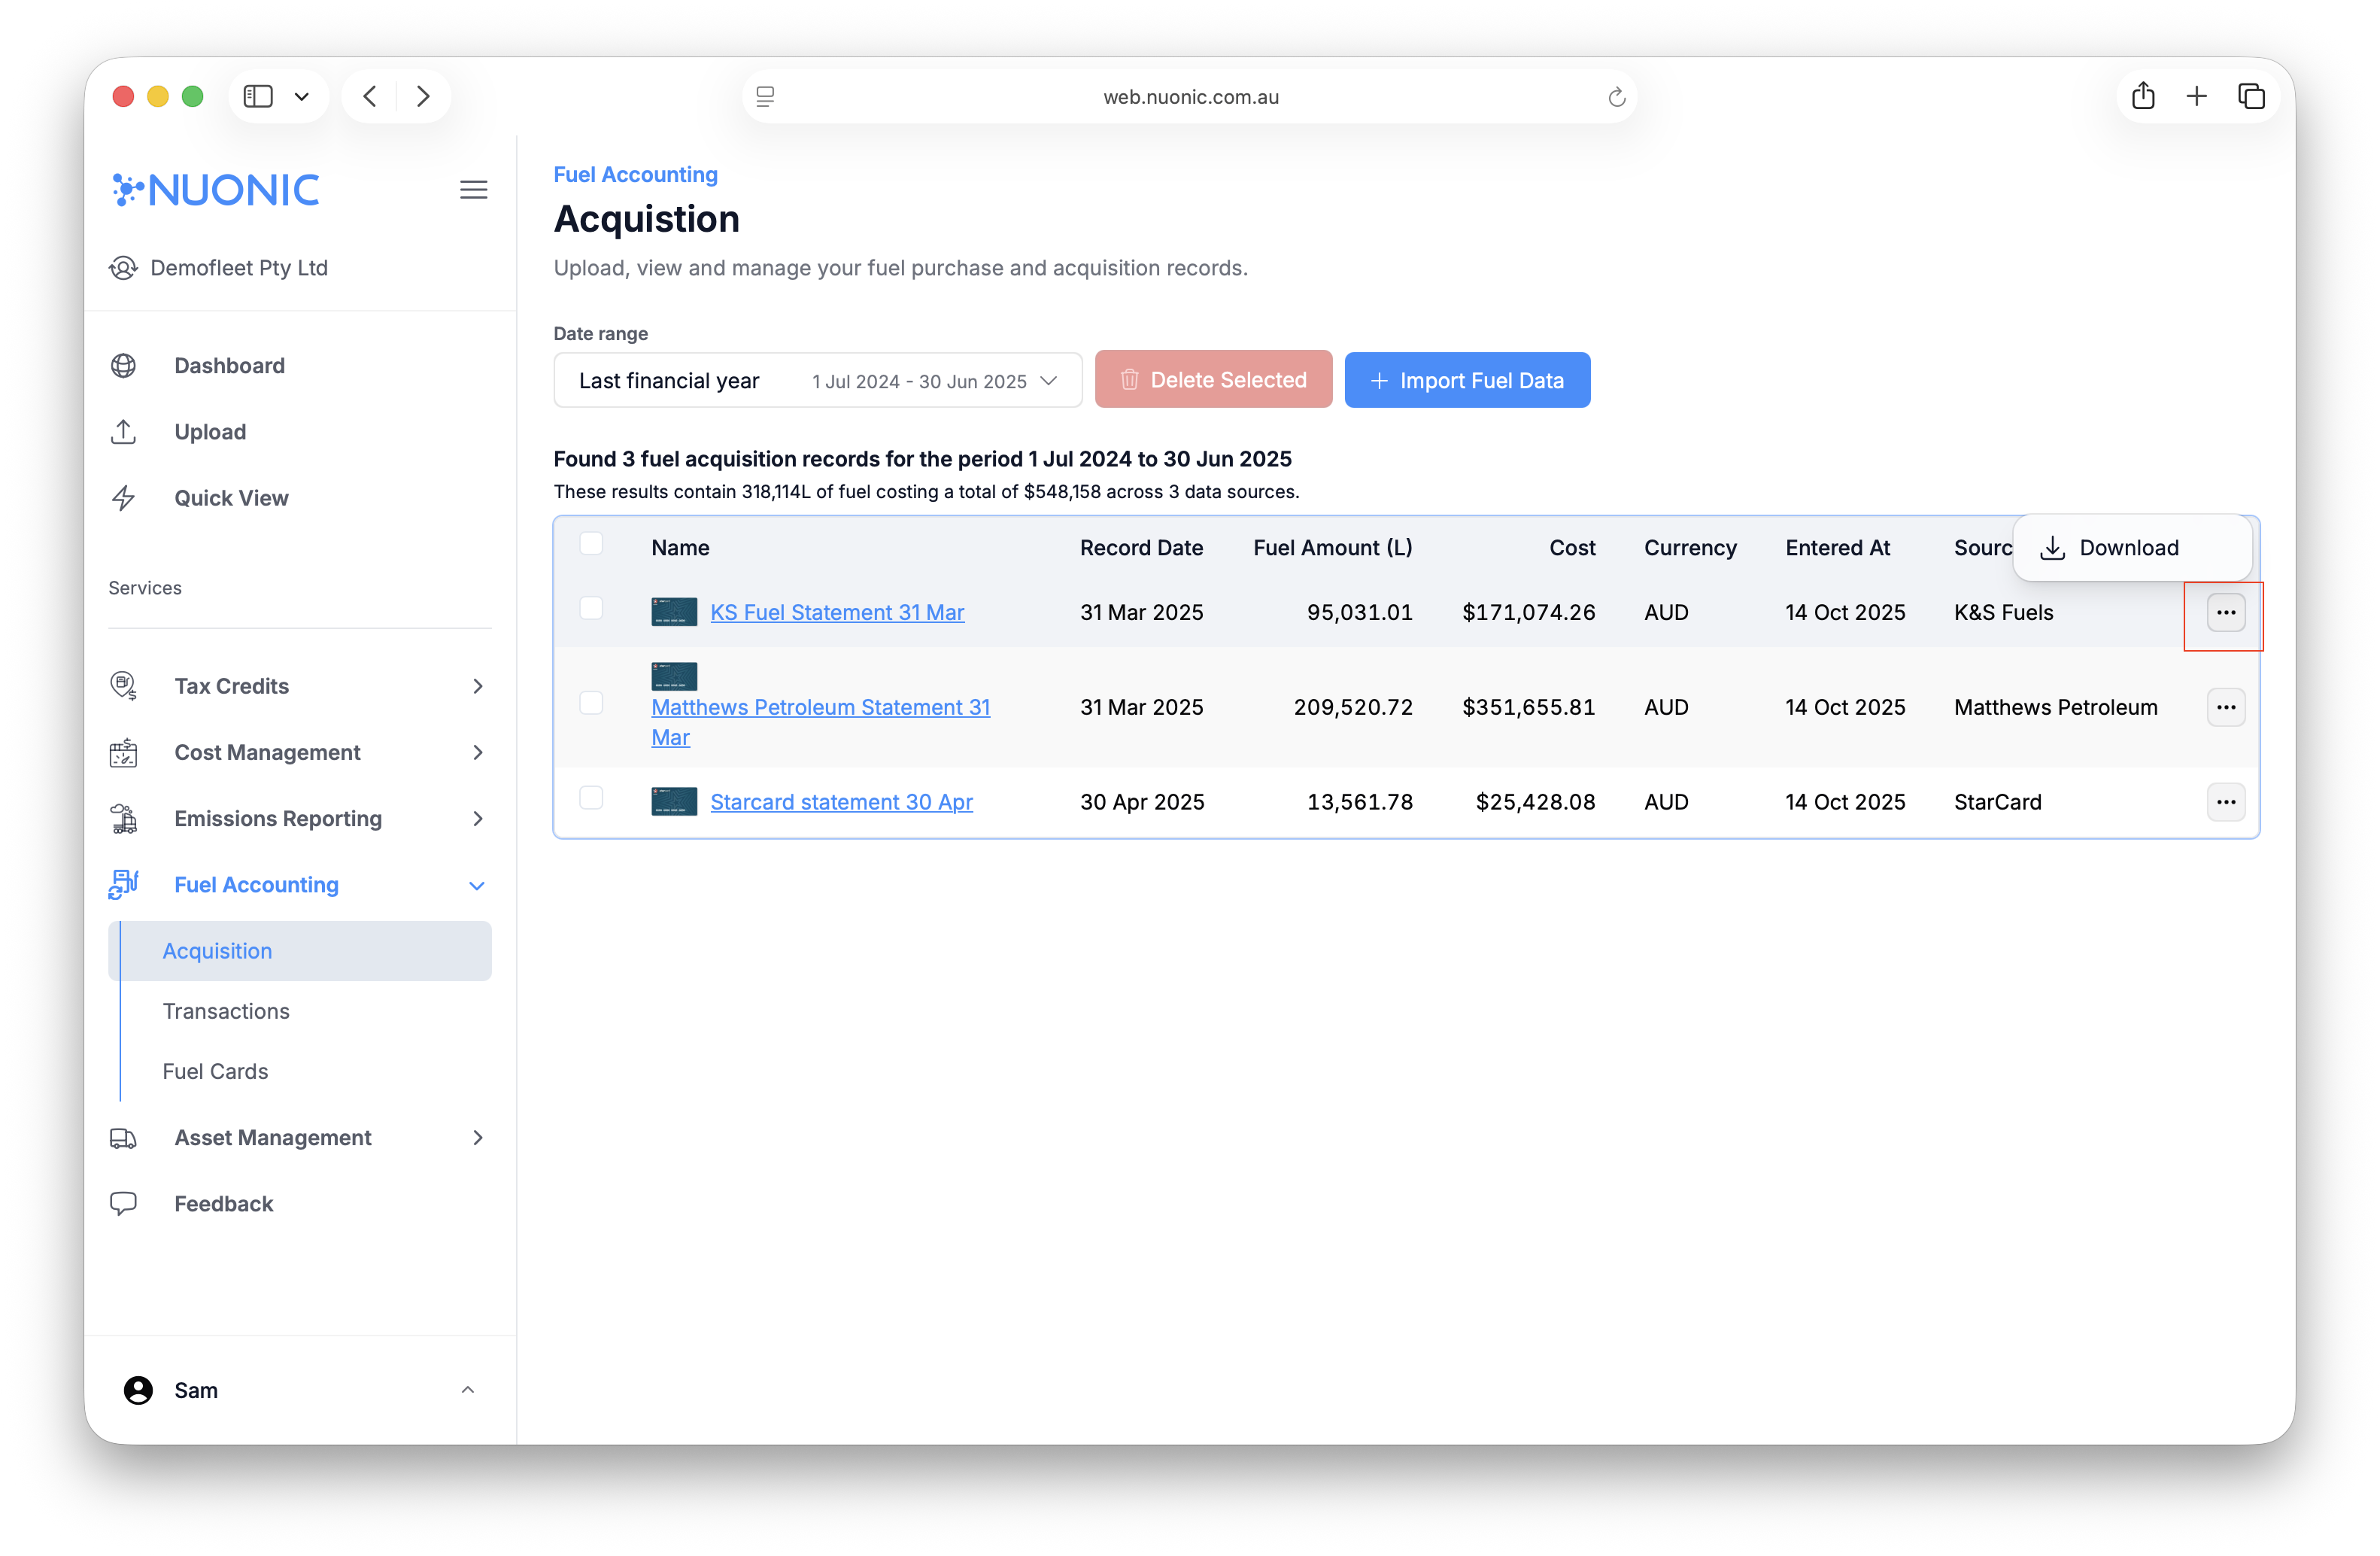The height and width of the screenshot is (1556, 2380).
Task: Check the KS Fuel Statement row checkbox
Action: (x=591, y=608)
